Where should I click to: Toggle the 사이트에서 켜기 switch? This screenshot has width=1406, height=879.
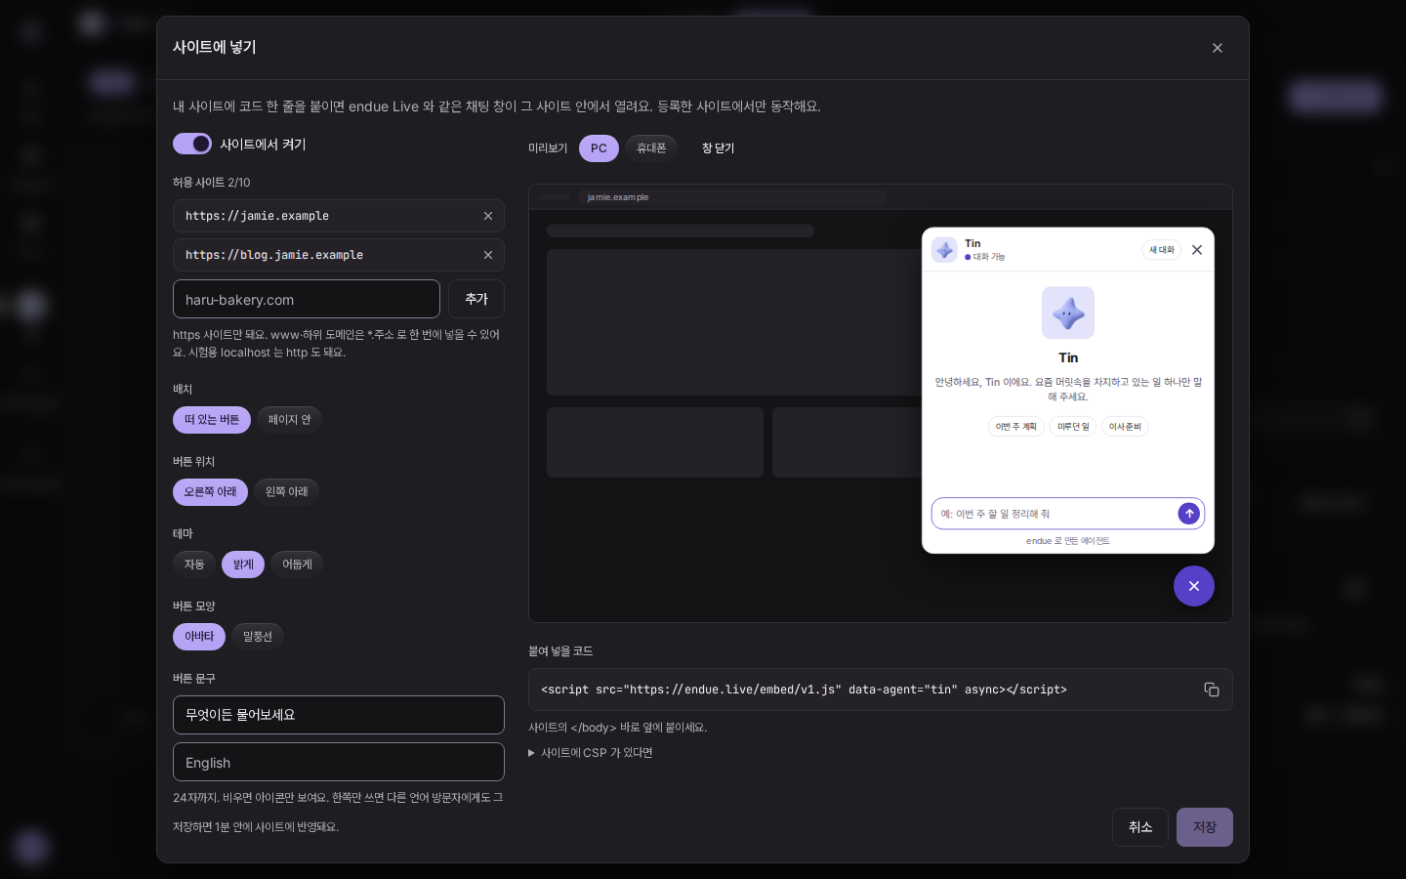192,144
